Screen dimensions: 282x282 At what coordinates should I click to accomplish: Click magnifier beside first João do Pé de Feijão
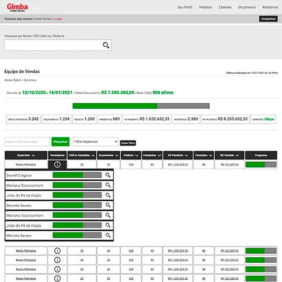point(108,195)
